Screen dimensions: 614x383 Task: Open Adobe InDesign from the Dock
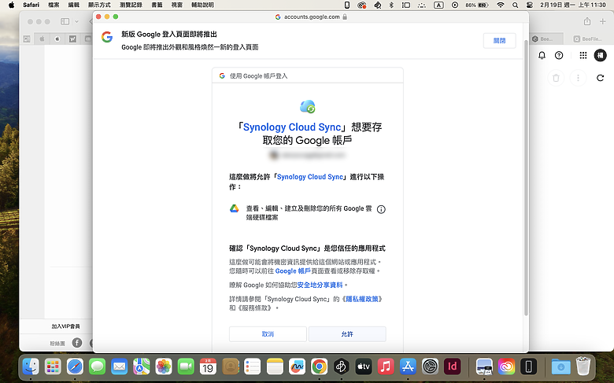click(x=453, y=366)
